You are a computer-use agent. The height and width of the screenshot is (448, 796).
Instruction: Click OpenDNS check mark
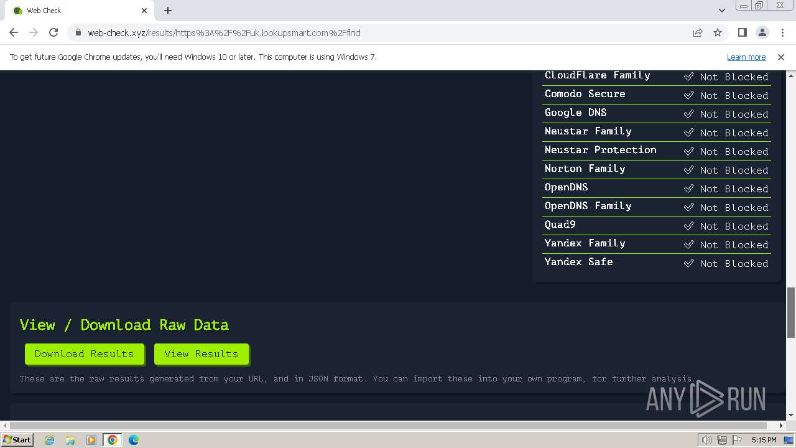coord(688,189)
